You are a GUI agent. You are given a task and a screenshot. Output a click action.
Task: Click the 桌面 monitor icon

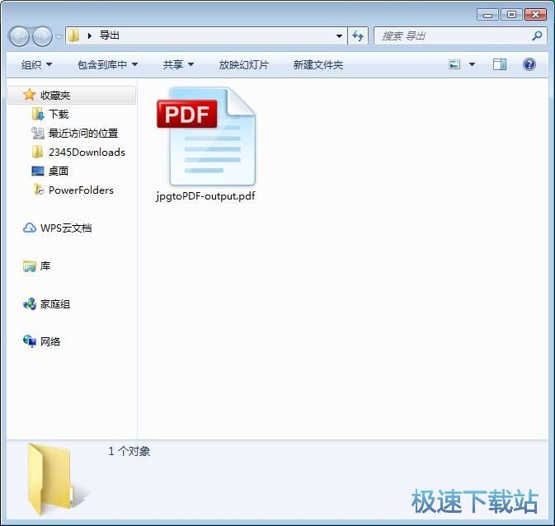[x=38, y=171]
